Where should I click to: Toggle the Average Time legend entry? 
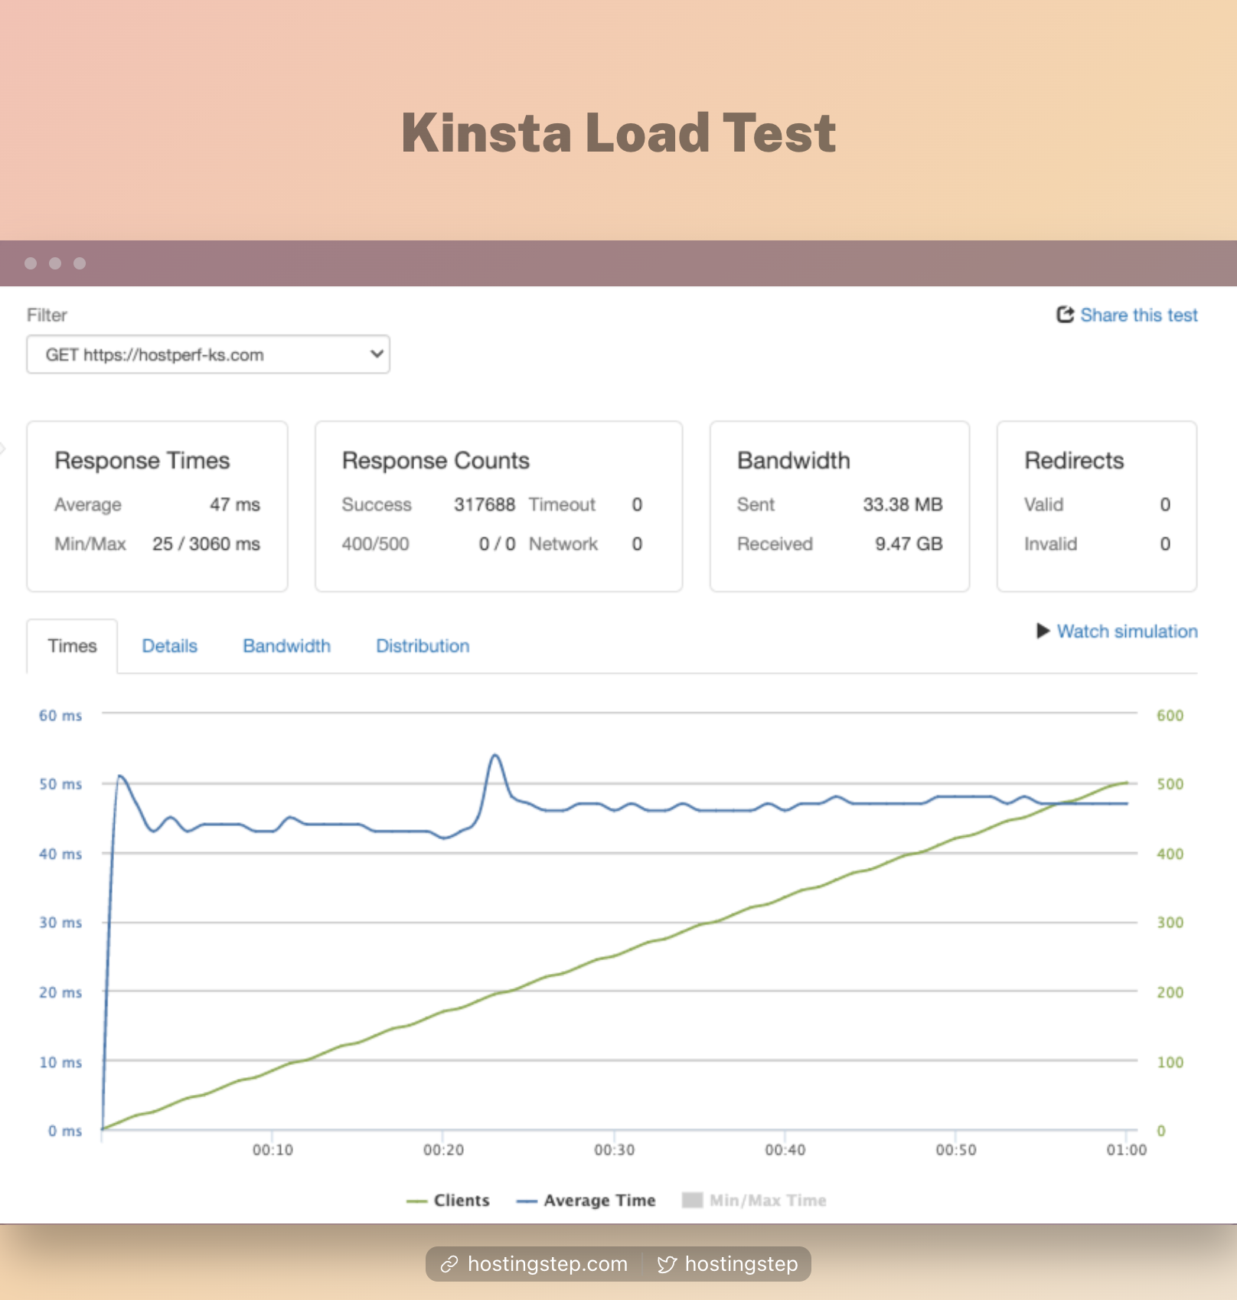[586, 1200]
